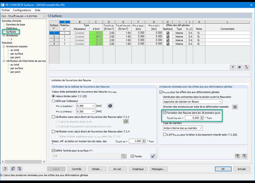Open reinforcement direction settings icon beside déformation imposée
The width and height of the screenshot is (255, 183).
tap(235, 107)
